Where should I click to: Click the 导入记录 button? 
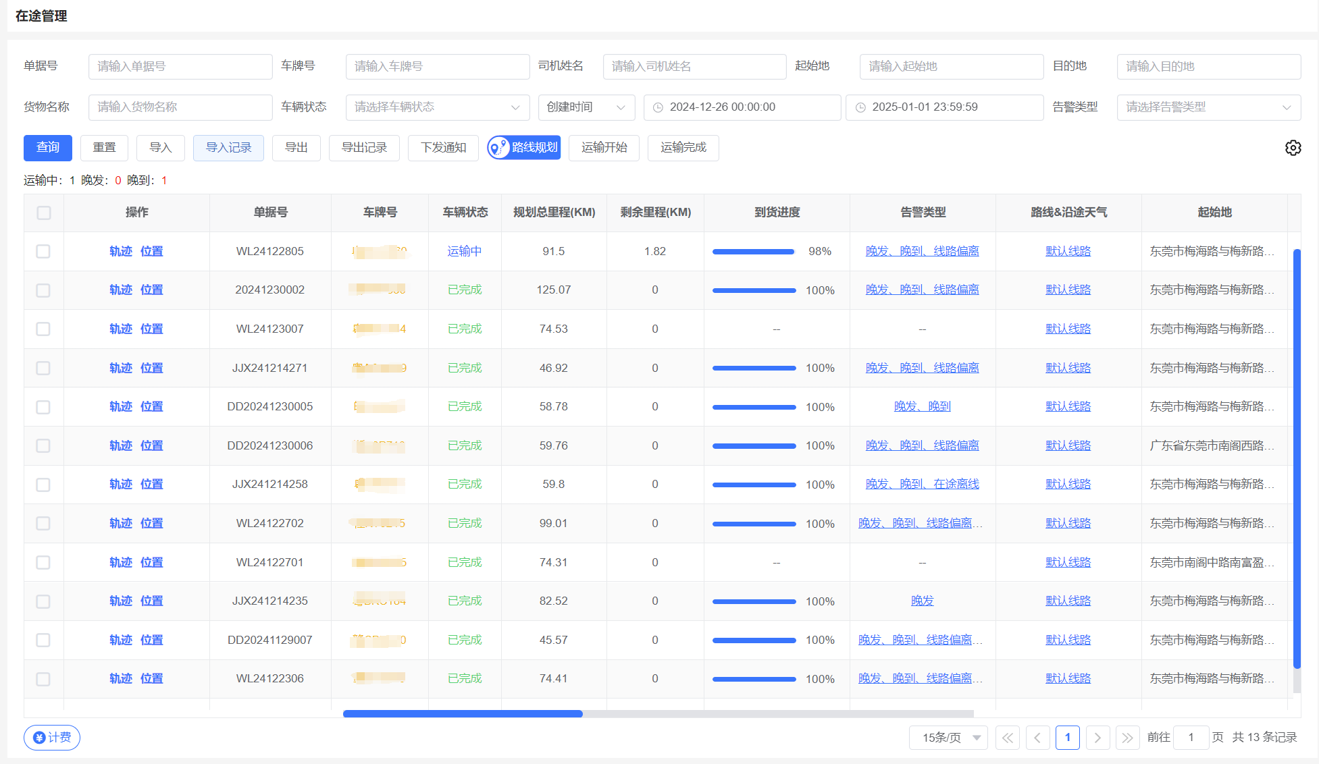pos(228,148)
